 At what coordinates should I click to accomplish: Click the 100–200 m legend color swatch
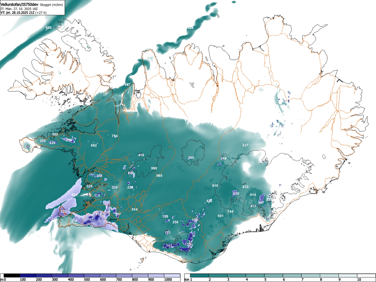pos(28,276)
